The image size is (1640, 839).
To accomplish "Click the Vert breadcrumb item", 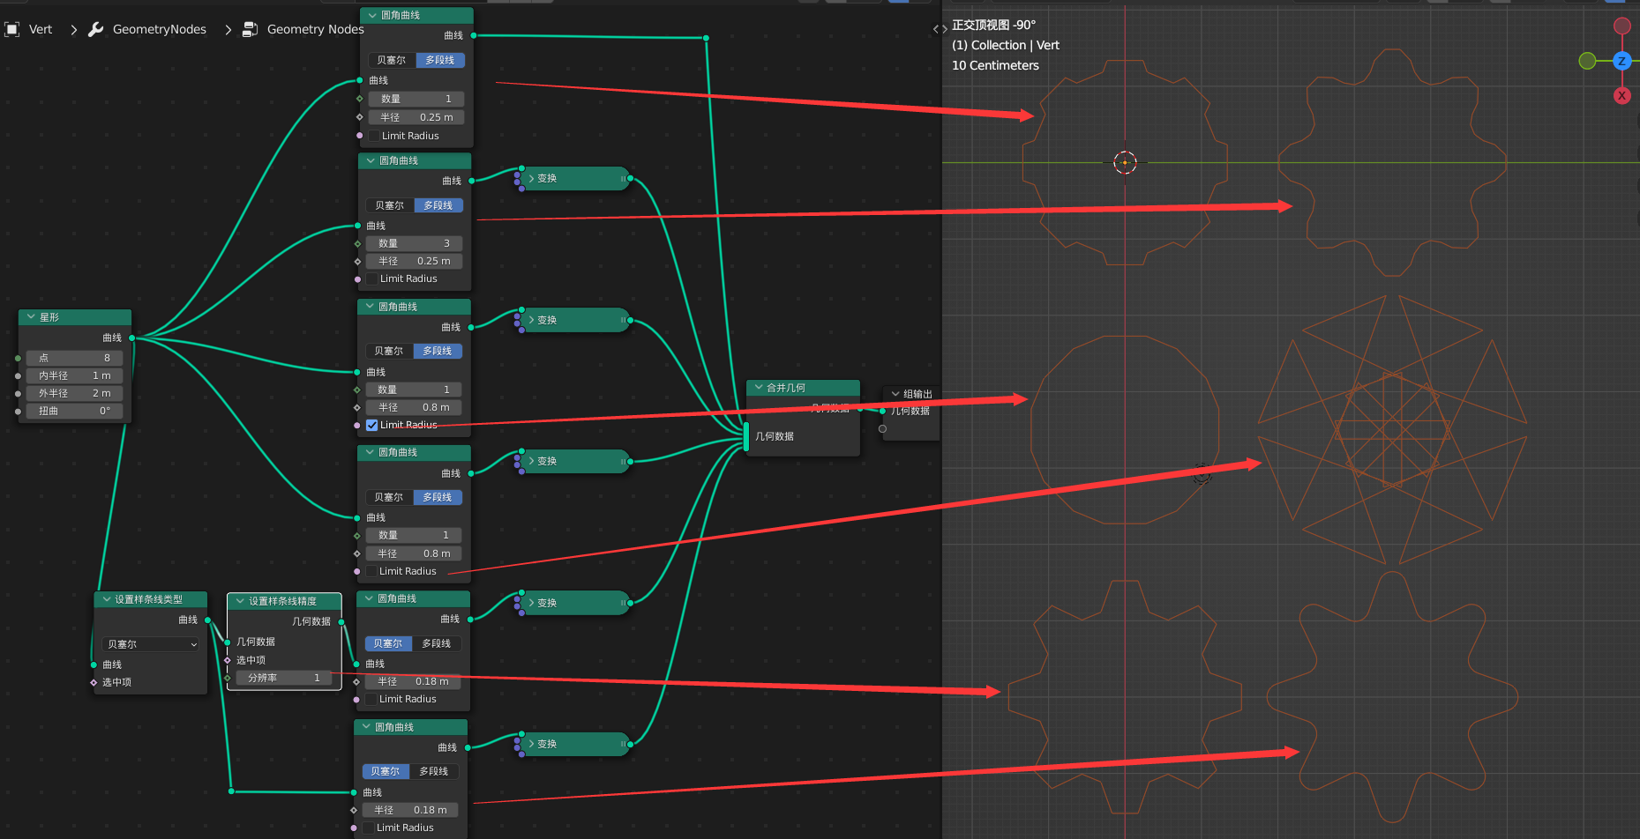I will tap(41, 29).
